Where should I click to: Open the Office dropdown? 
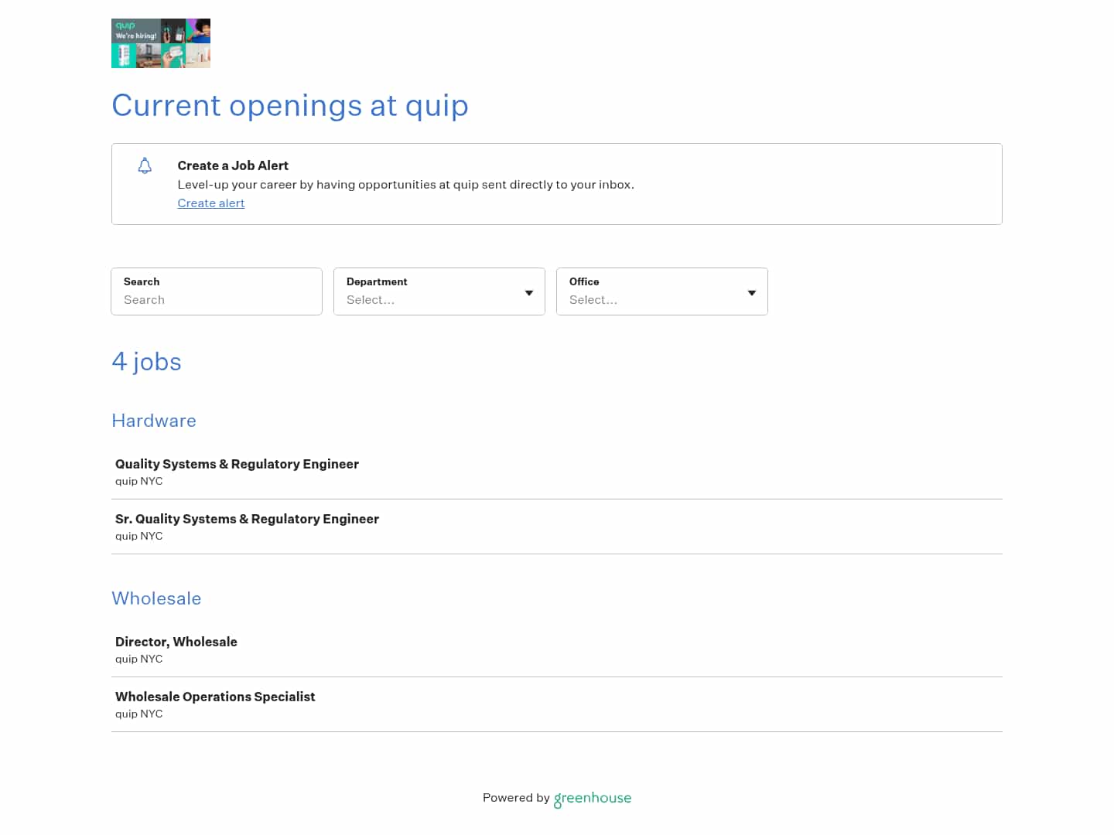(661, 300)
